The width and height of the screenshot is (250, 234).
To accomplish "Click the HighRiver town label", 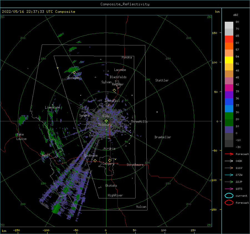I will point(115,195).
